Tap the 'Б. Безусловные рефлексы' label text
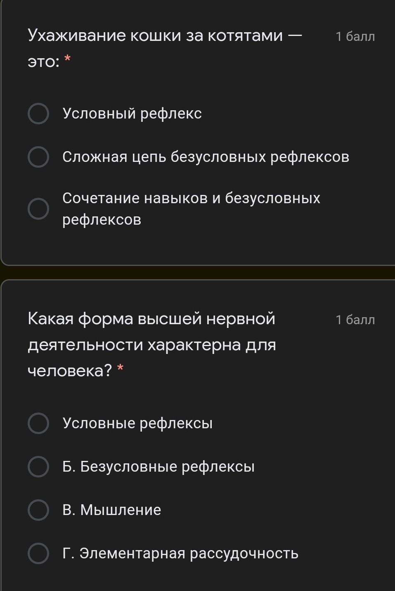This screenshot has width=395, height=591. pyautogui.click(x=158, y=467)
